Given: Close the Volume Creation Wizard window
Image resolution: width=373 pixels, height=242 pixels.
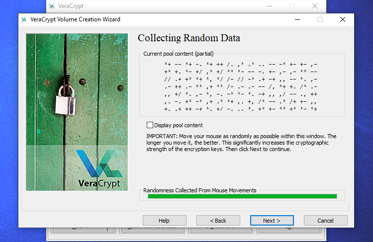Looking at the screenshot, I should pyautogui.click(x=342, y=19).
